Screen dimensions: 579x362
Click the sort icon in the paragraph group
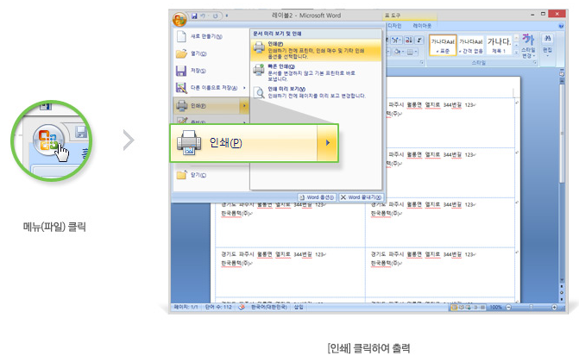pyautogui.click(x=409, y=41)
